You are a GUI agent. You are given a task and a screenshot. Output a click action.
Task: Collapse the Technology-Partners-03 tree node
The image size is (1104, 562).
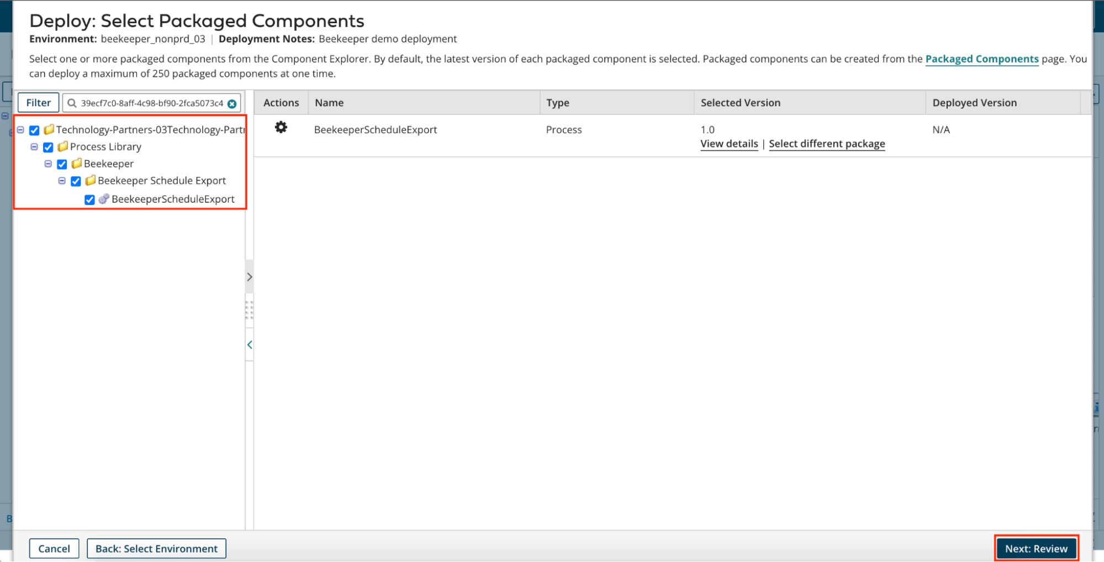coord(20,130)
